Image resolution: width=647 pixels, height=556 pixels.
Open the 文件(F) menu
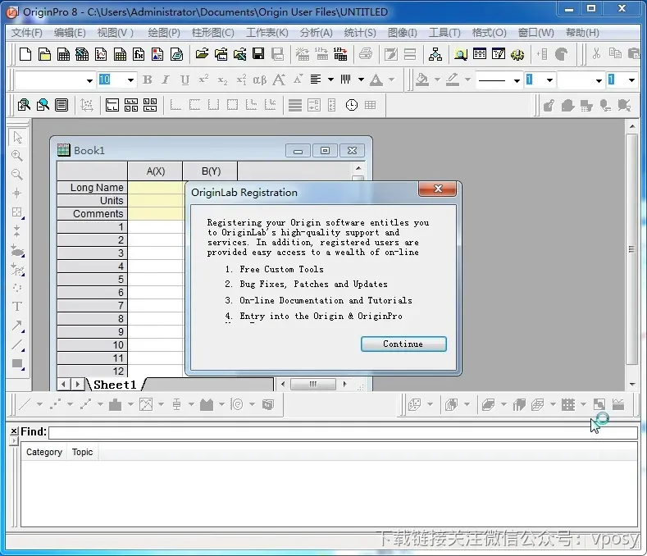[27, 33]
